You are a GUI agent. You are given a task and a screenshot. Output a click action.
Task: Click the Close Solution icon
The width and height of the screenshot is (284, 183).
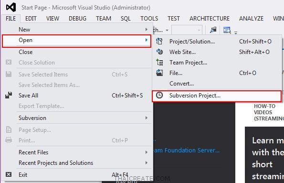pyautogui.click(x=9, y=63)
